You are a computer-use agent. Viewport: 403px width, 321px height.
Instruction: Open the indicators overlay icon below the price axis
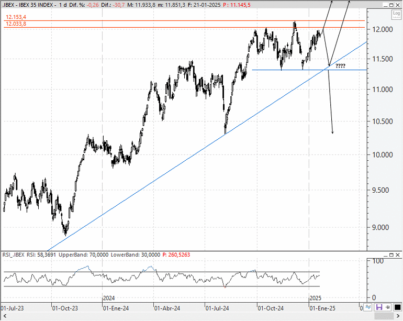[368, 307]
